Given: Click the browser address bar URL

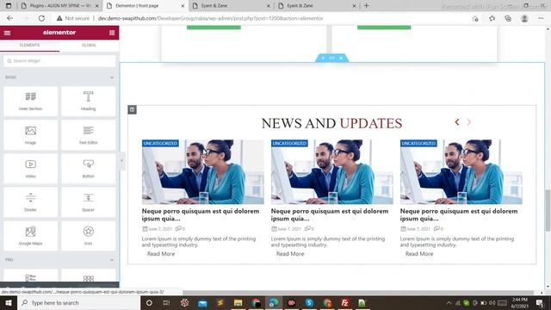Looking at the screenshot, I should click(x=210, y=18).
